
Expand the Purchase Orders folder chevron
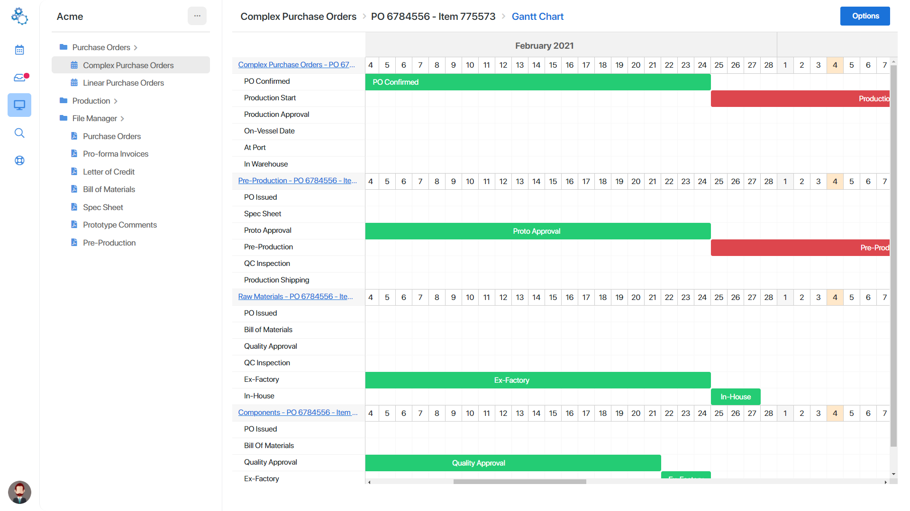coord(136,48)
